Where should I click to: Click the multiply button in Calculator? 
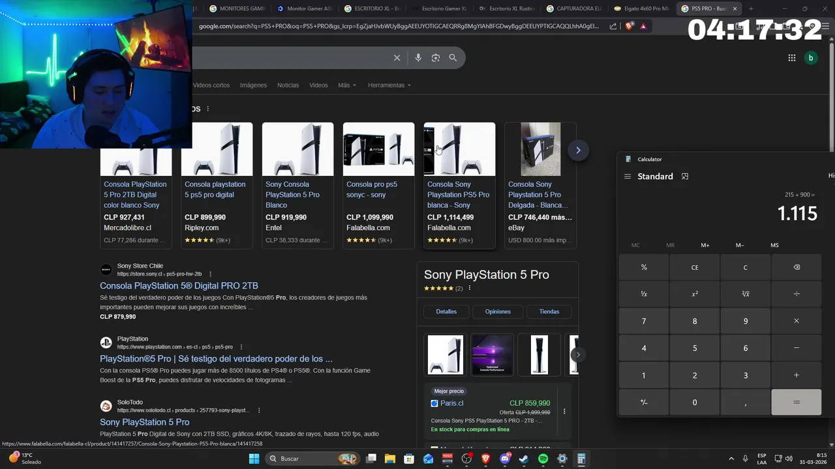[796, 321]
